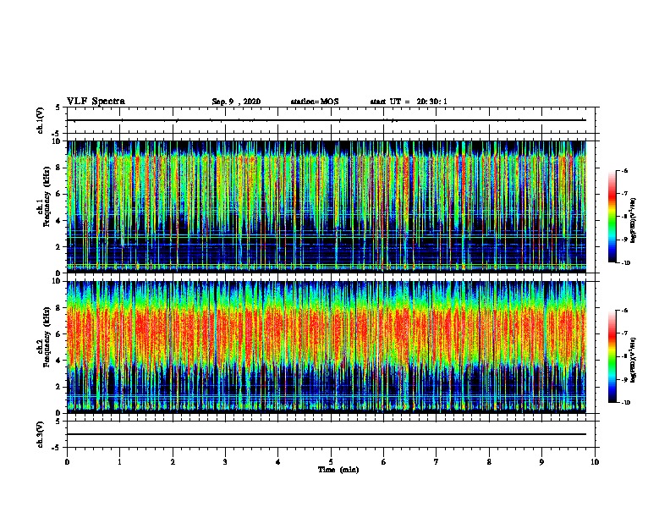The width and height of the screenshot is (670, 518).
Task: Select the ch.2 "Frequency (kHz)" axis label
Action: click(47, 337)
